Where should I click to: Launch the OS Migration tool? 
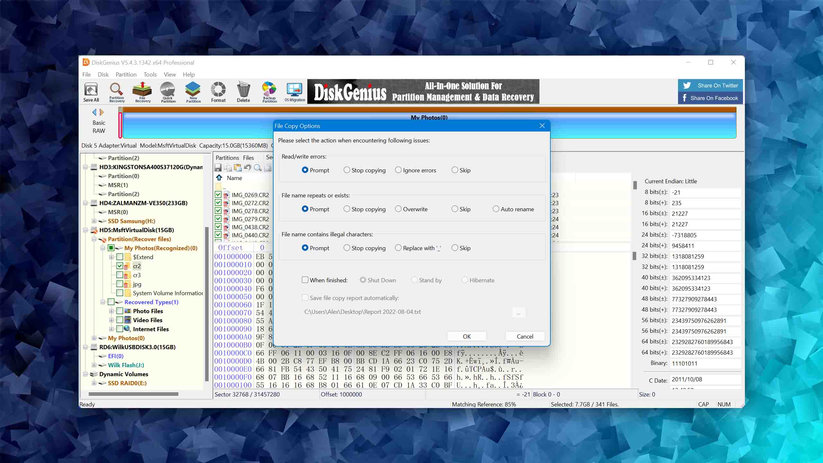294,92
